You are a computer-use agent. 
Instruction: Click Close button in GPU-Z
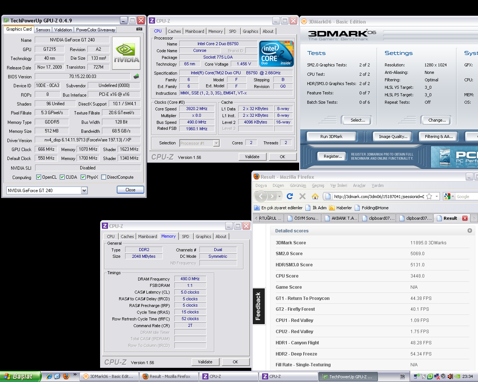pos(130,190)
